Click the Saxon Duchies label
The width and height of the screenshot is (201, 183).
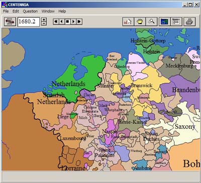pos(151,136)
